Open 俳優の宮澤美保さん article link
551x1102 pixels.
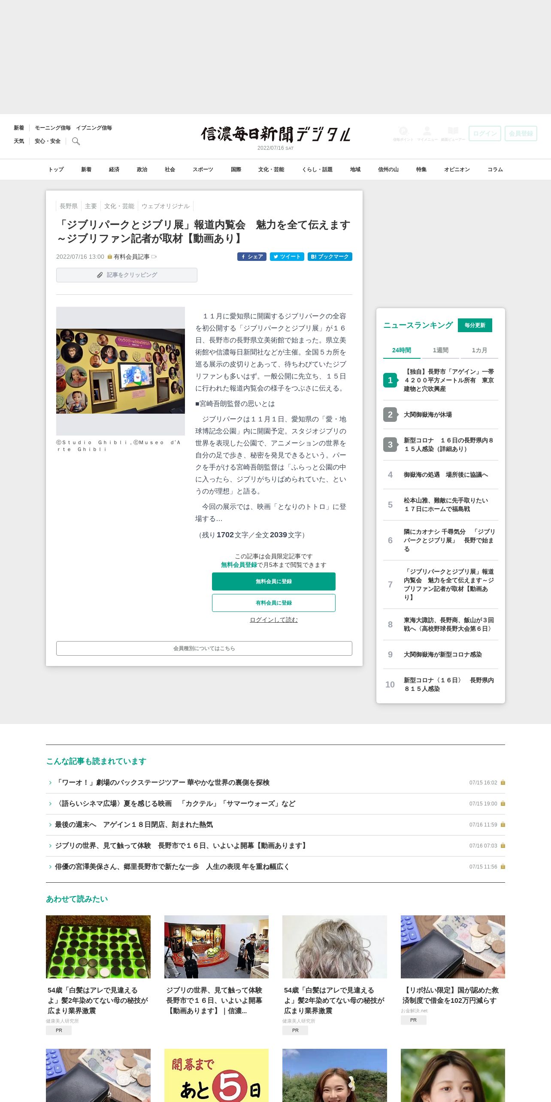pos(172,867)
